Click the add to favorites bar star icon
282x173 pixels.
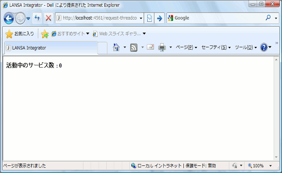[x=45, y=34]
